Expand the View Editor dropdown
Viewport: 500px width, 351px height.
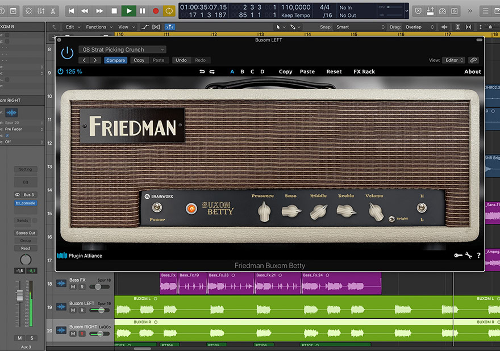454,60
